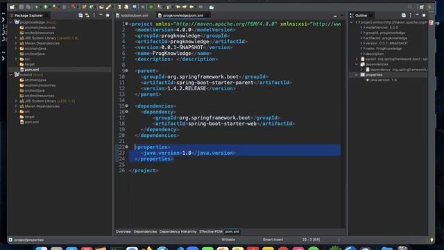
Task: Click the Open Perspective icon
Action: pos(422,7)
